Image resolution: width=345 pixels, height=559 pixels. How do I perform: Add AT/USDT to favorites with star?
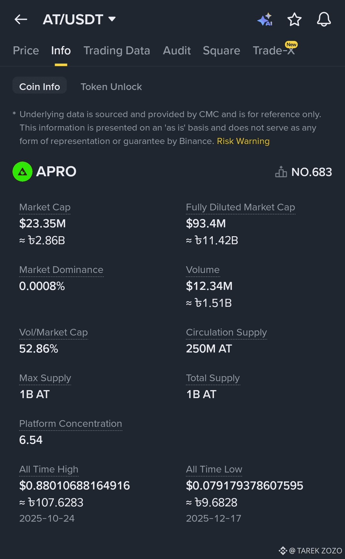click(x=294, y=19)
